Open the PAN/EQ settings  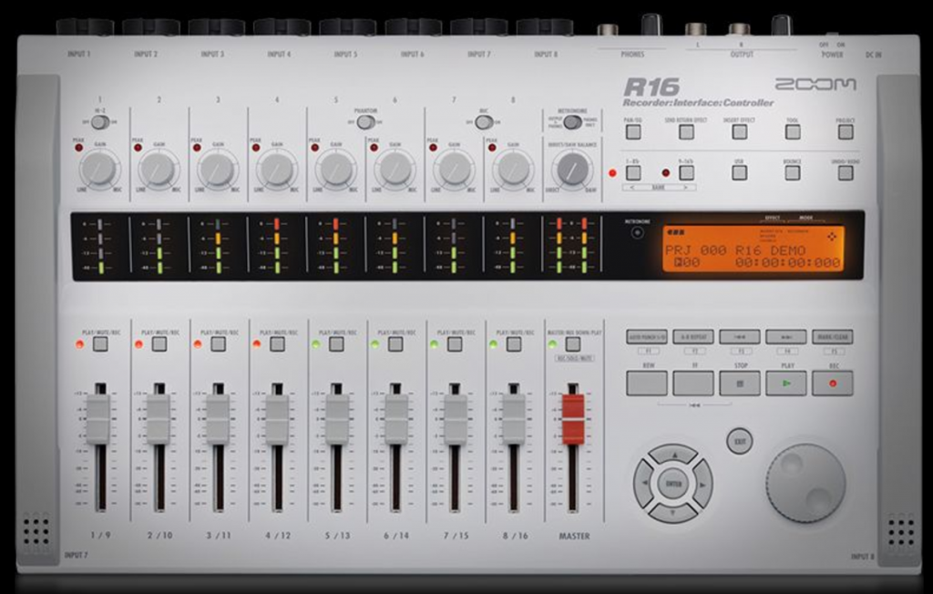click(x=634, y=131)
